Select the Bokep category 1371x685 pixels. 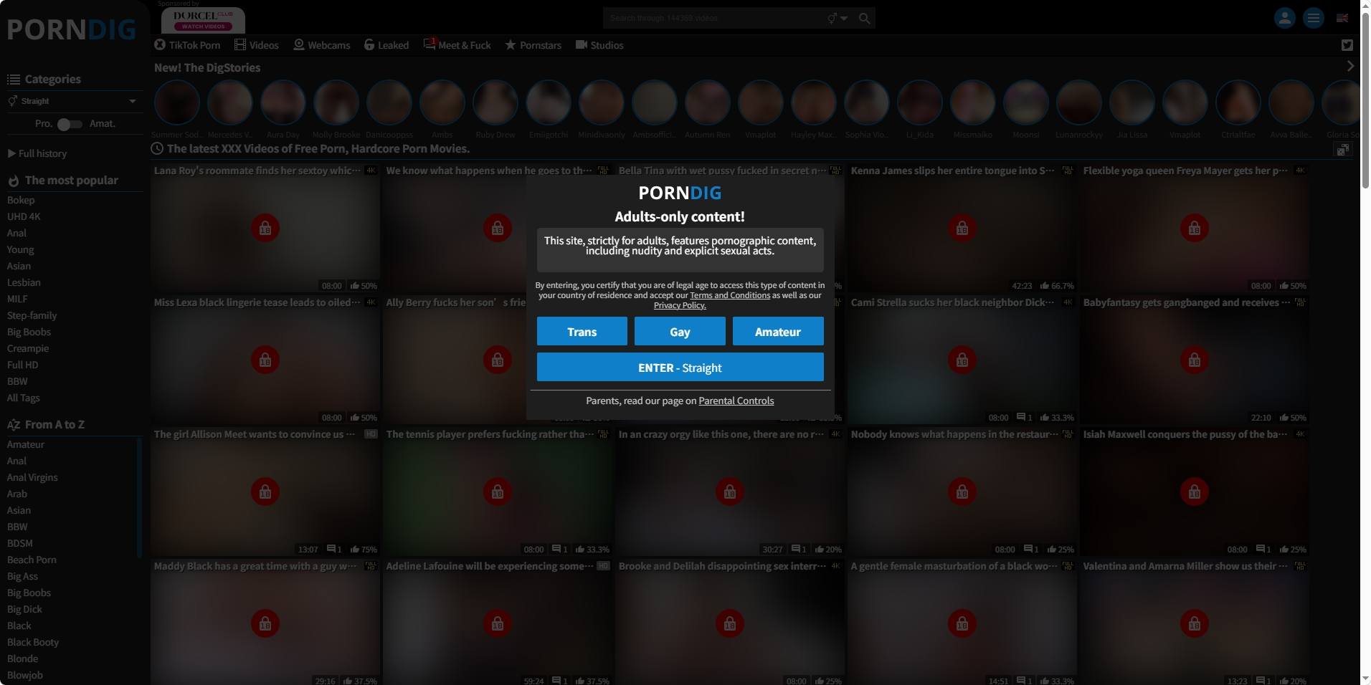[x=21, y=200]
